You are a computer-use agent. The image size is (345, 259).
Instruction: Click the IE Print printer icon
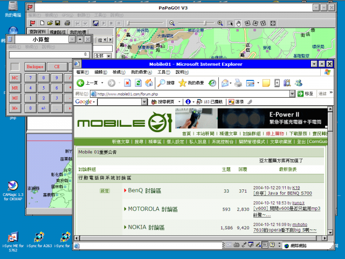coord(238,83)
